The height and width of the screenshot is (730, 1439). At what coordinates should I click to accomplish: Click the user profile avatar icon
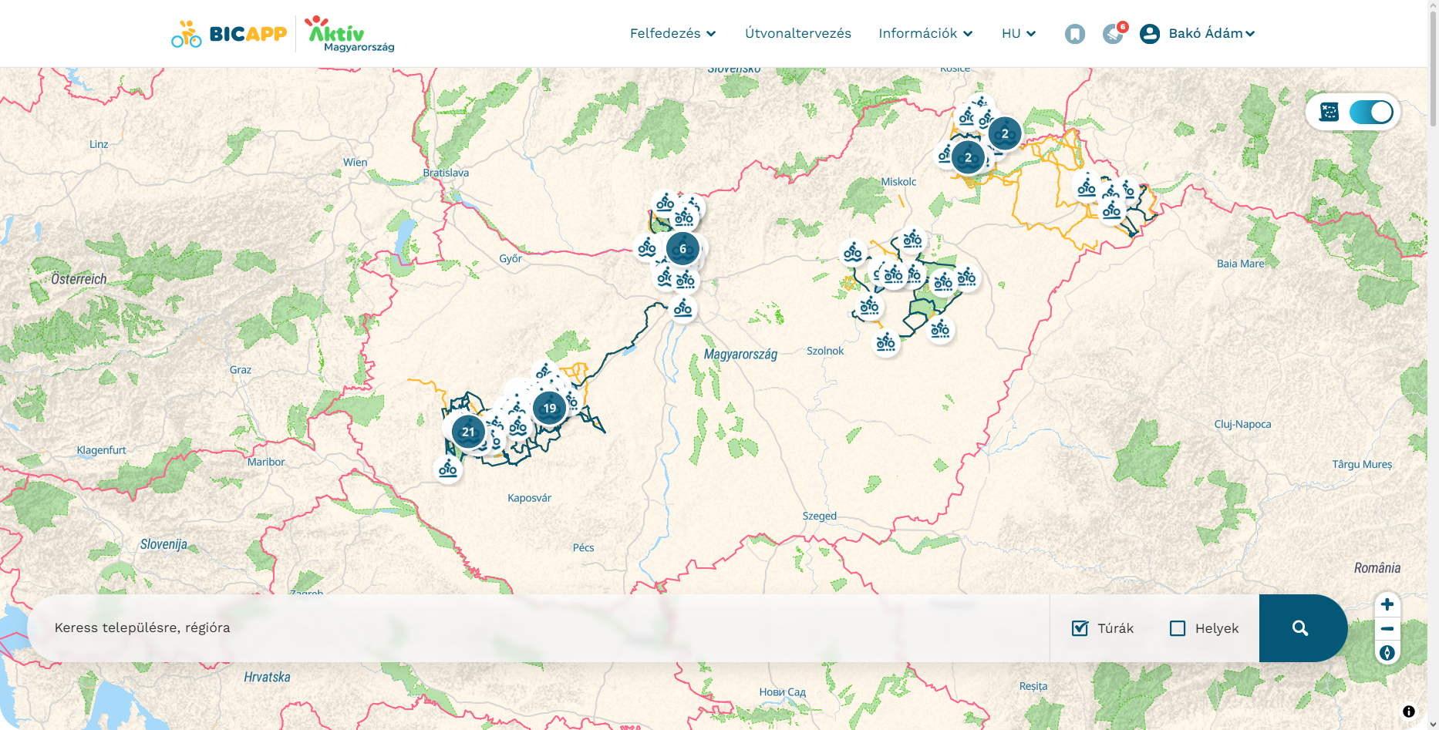(x=1149, y=34)
